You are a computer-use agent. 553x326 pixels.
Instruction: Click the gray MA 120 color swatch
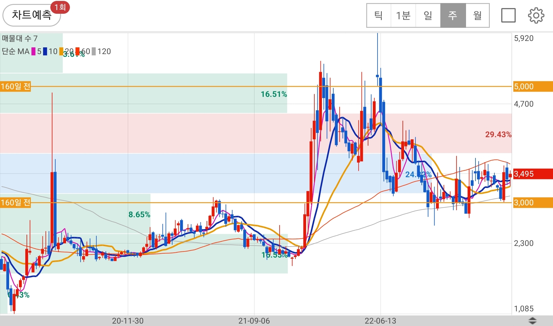(x=94, y=51)
